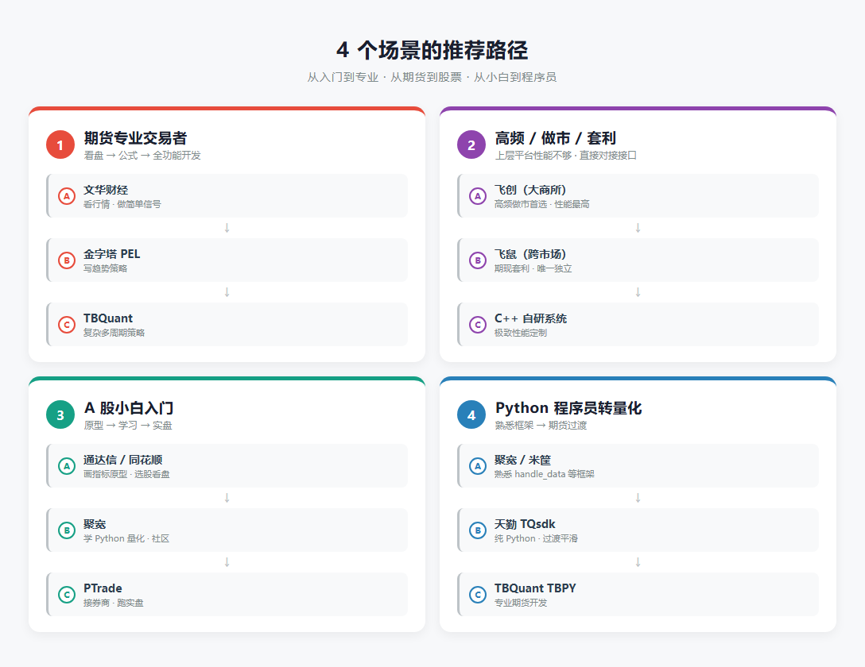865x667 pixels.
Task: Click the description 熟悉 handle_data 等框架
Action: pyautogui.click(x=545, y=474)
